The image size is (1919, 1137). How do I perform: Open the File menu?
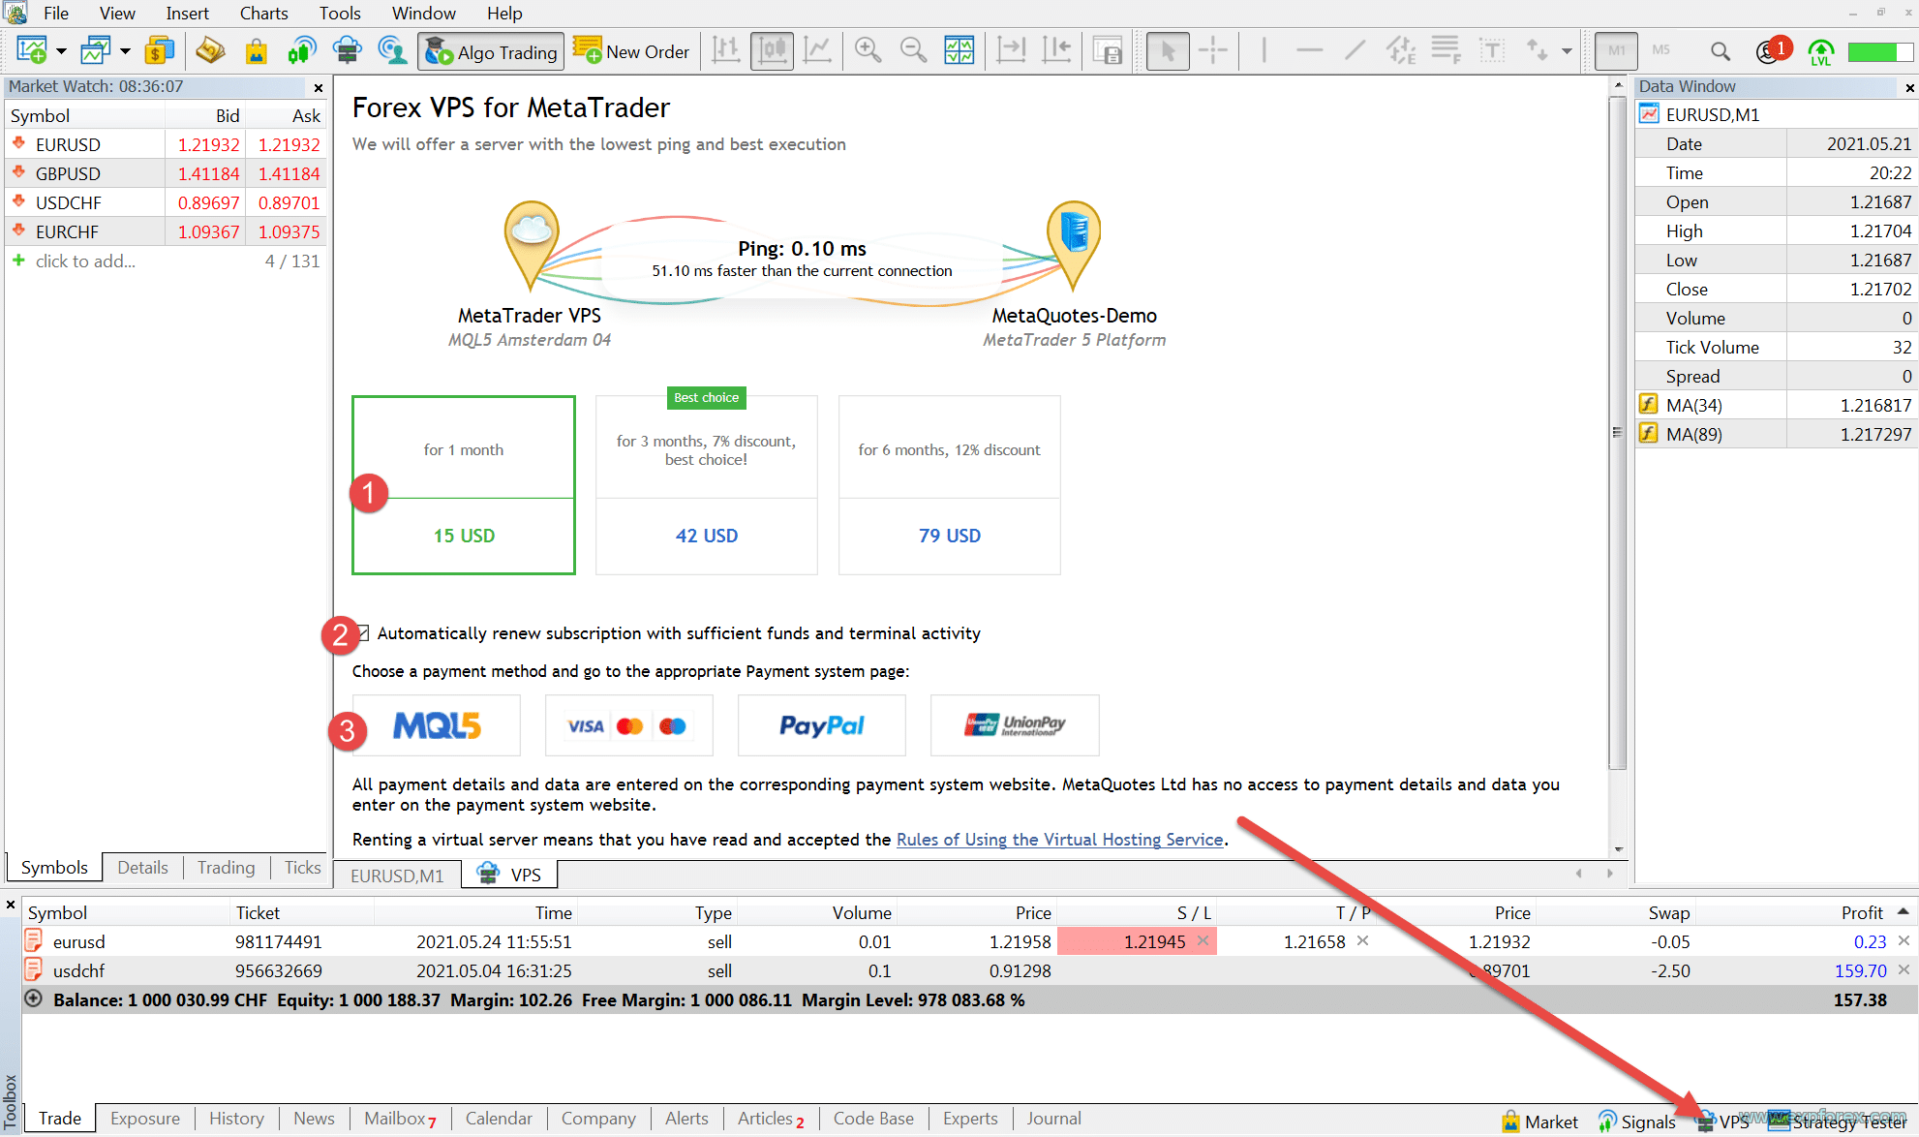coord(56,14)
